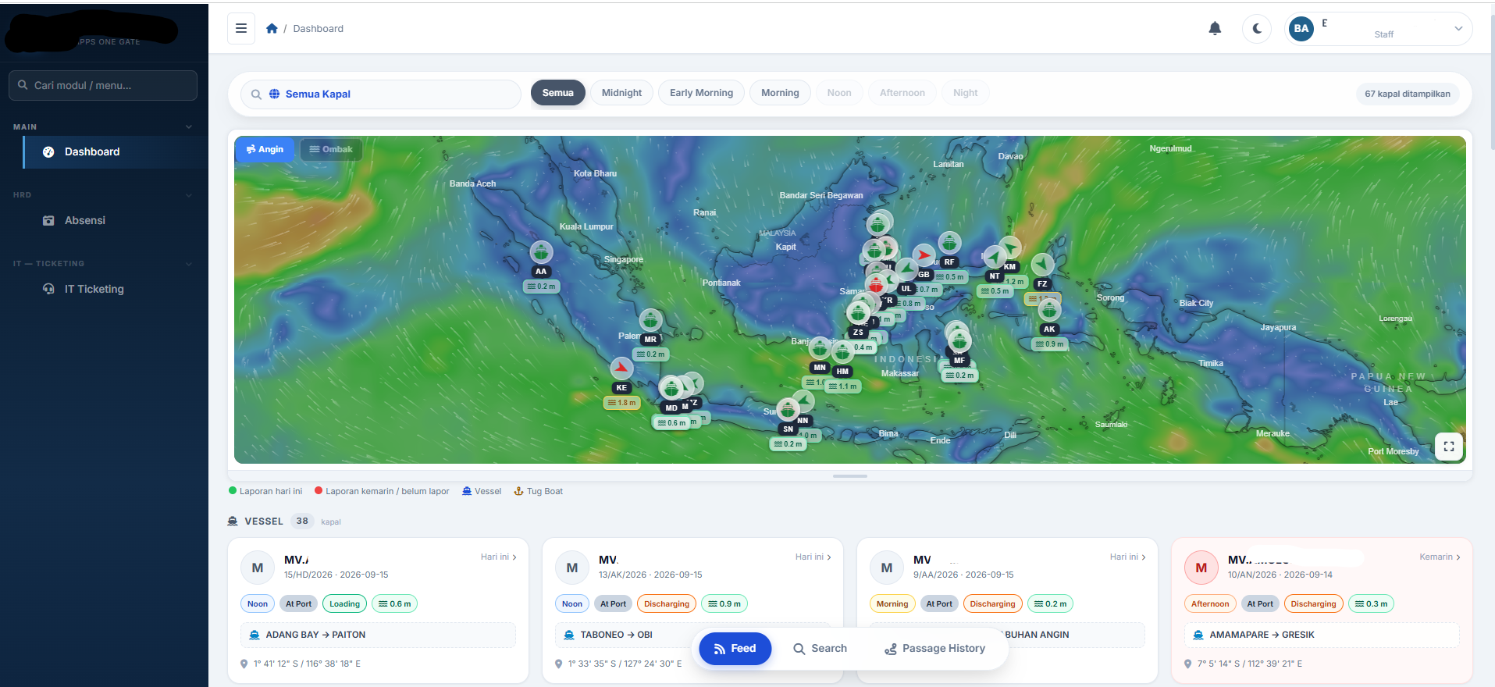Click vessel marker MD on the map
The height and width of the screenshot is (687, 1495).
(x=671, y=388)
